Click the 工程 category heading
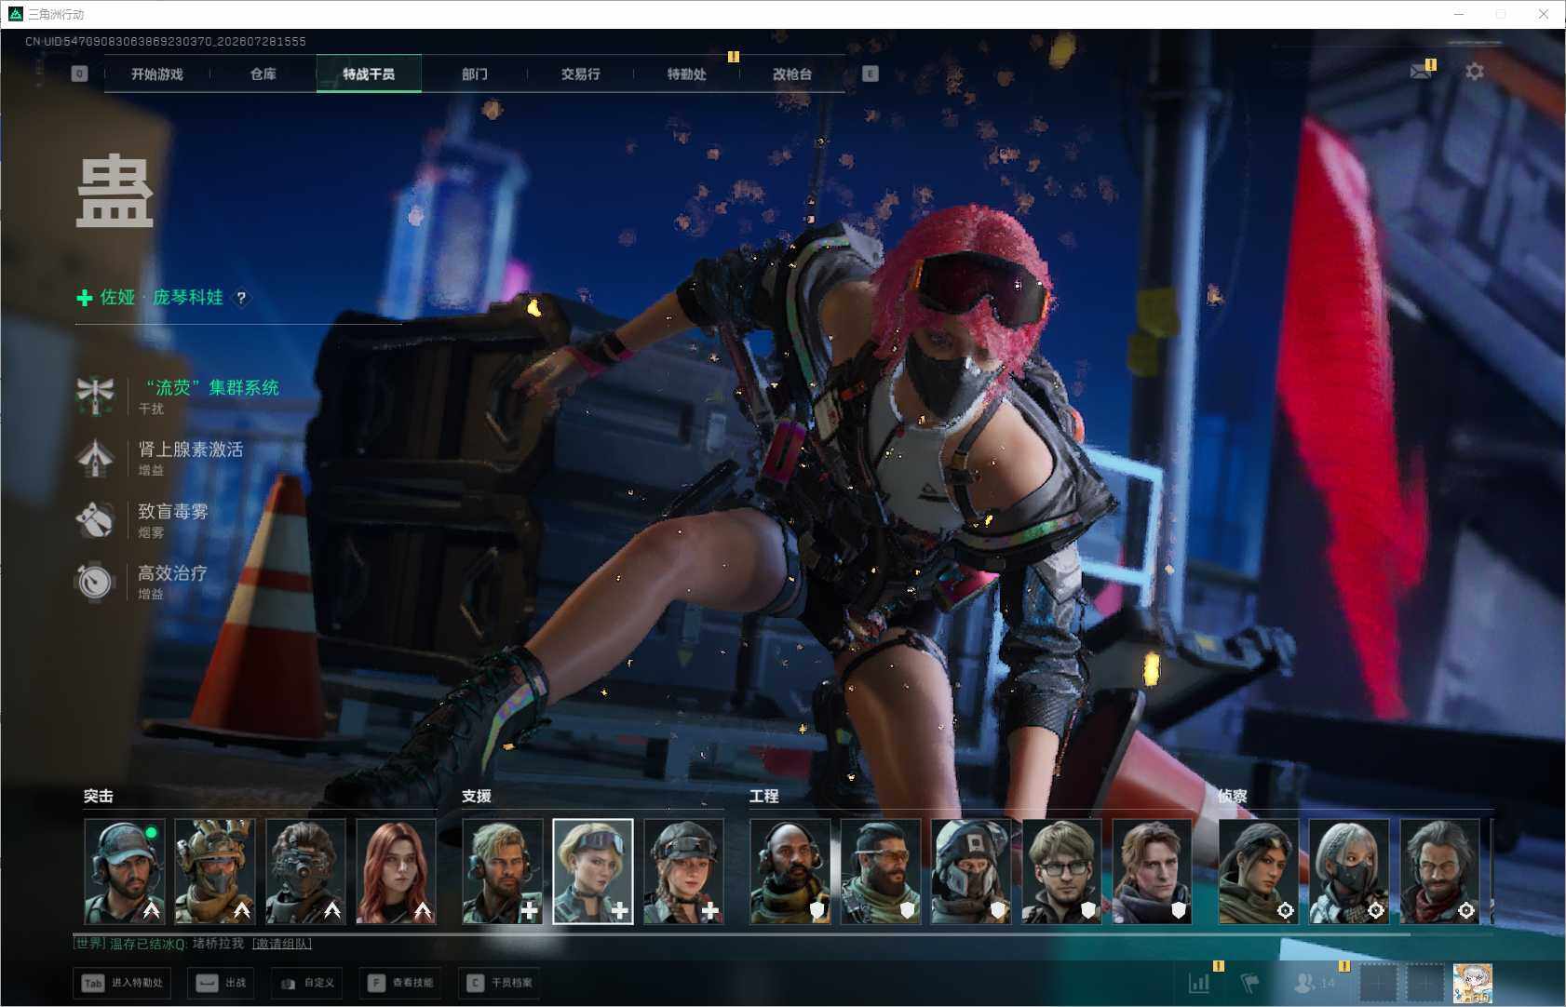This screenshot has width=1566, height=1007. tap(764, 796)
